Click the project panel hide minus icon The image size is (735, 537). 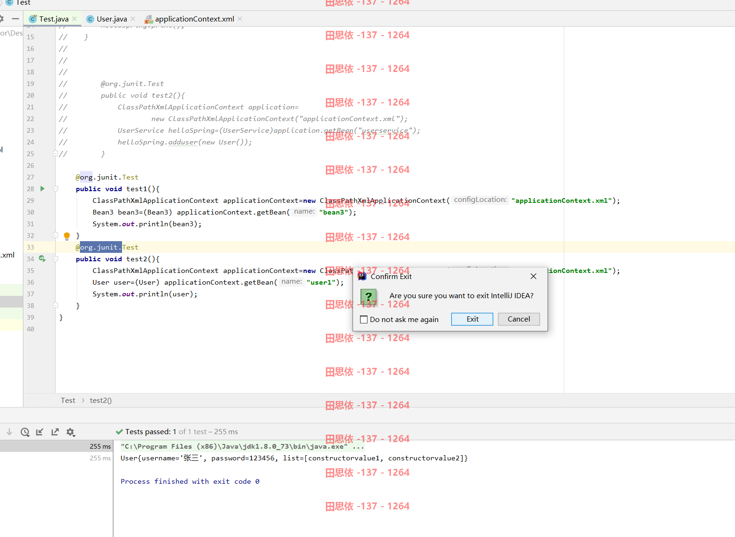(x=15, y=19)
